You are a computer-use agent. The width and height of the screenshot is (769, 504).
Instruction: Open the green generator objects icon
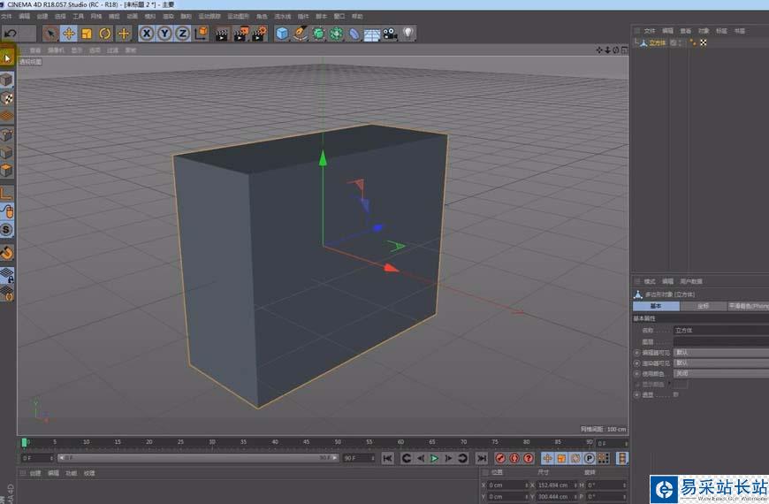(x=318, y=34)
